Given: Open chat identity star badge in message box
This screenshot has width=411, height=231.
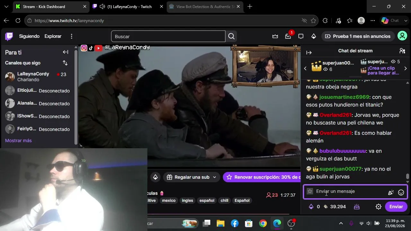Looking at the screenshot, I should [310, 191].
